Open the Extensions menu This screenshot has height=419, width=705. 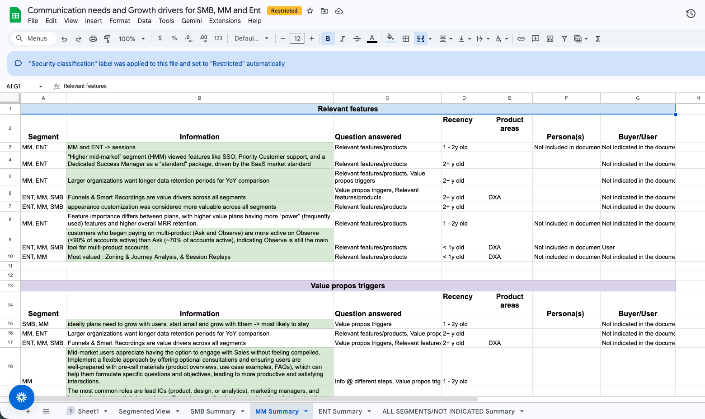coord(225,21)
